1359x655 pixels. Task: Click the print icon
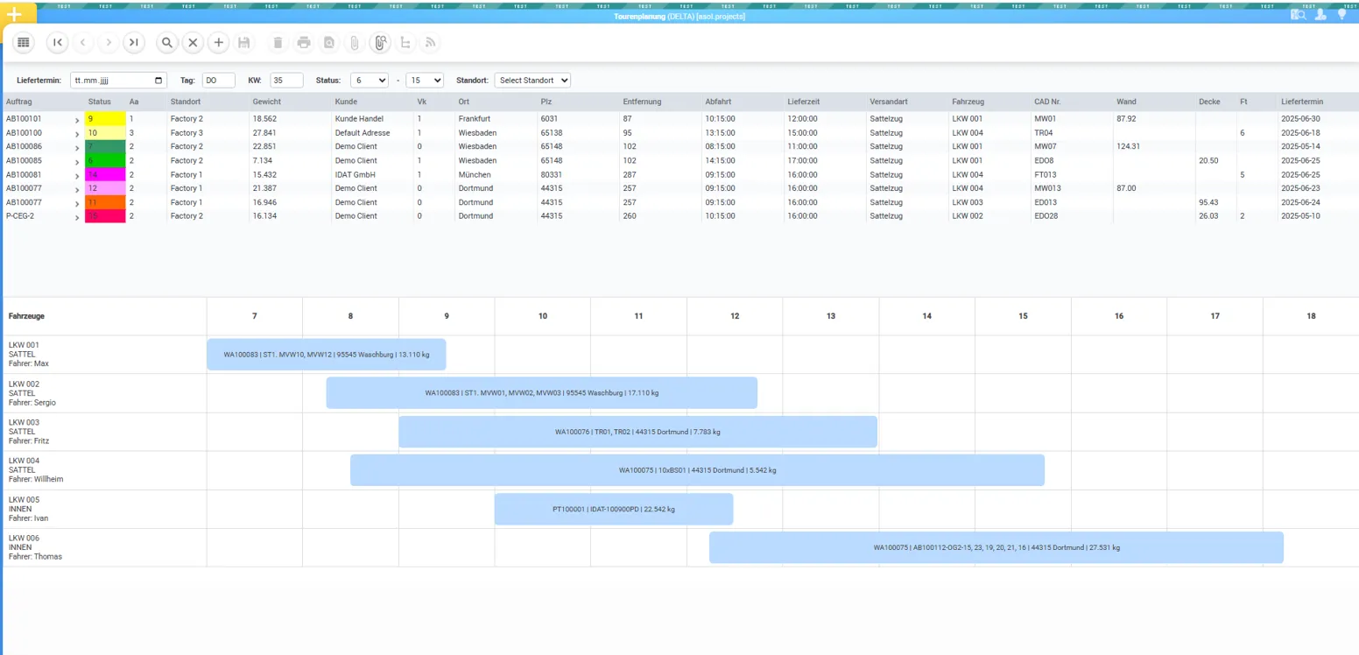[304, 42]
